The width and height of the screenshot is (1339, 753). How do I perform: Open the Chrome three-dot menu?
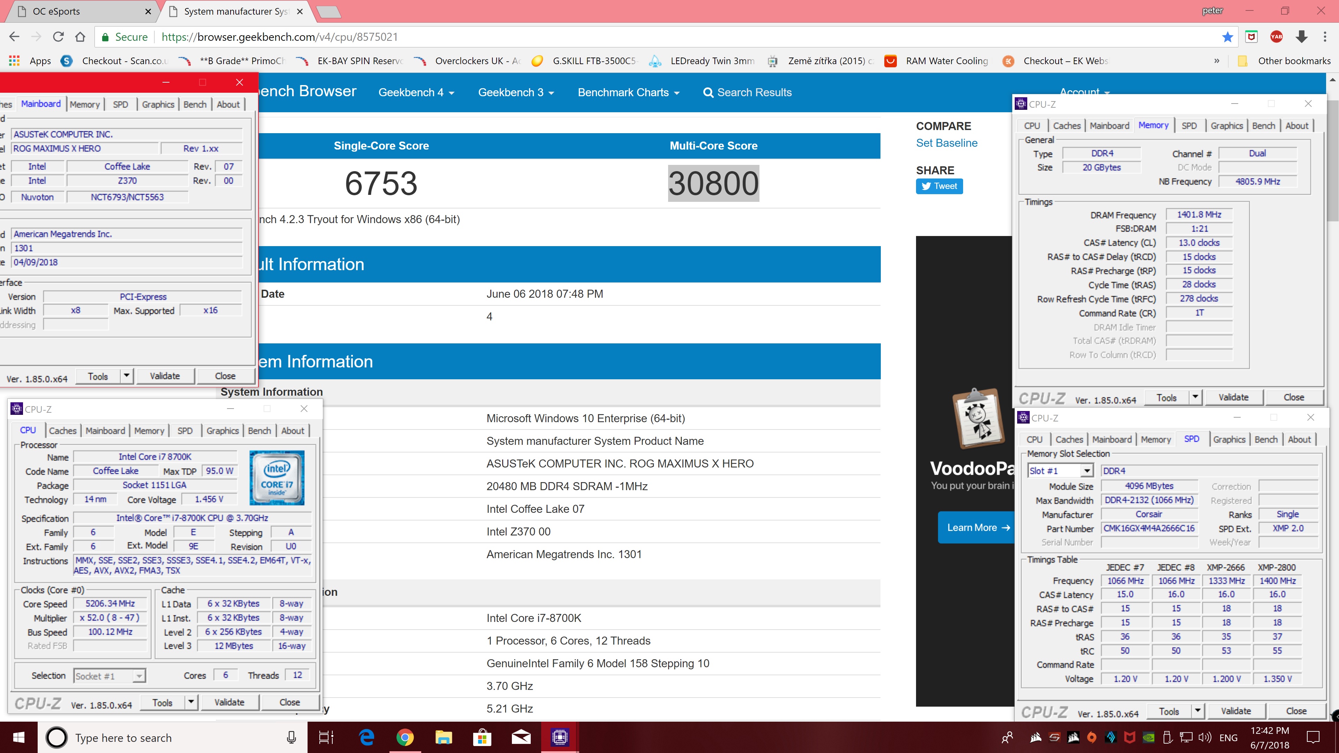[x=1324, y=37]
